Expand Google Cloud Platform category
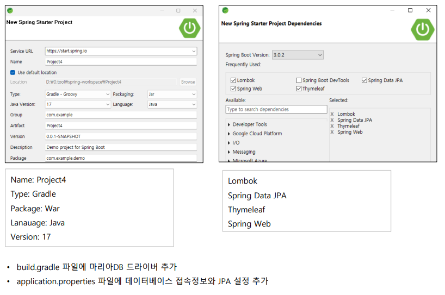Image resolution: width=445 pixels, height=295 pixels. tap(228, 134)
